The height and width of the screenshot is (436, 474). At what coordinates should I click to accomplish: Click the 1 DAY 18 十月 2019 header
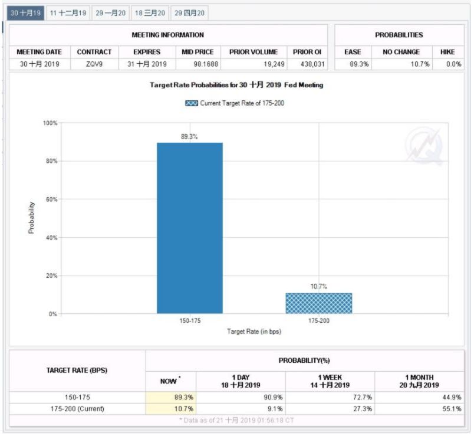tap(241, 381)
